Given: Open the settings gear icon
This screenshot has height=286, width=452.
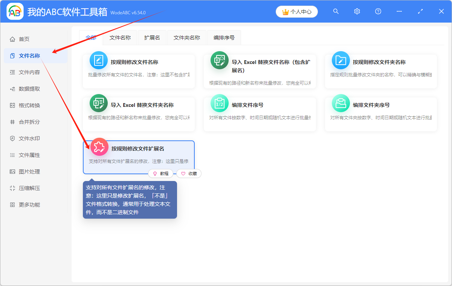Looking at the screenshot, I should [x=357, y=11].
